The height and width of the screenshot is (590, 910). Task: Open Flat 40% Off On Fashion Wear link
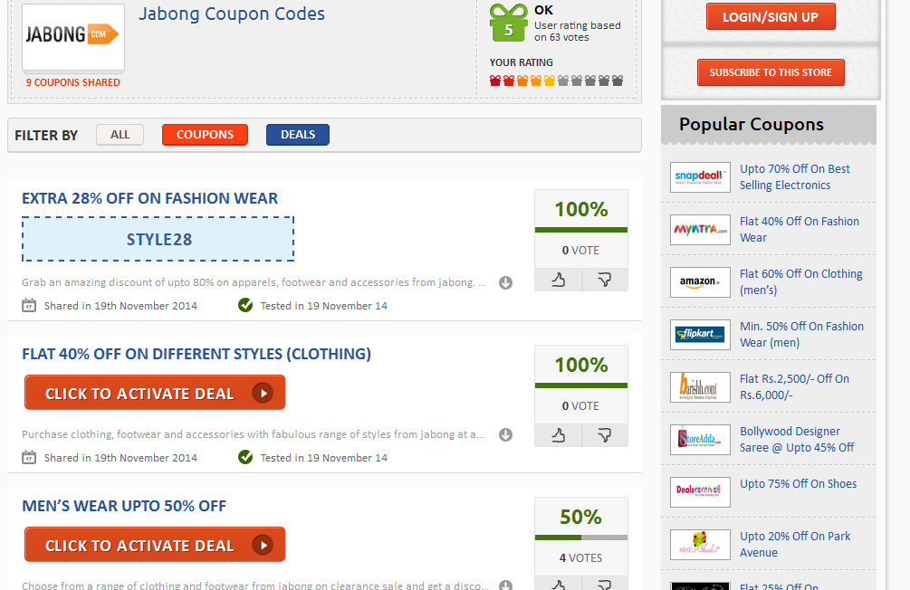click(x=800, y=229)
